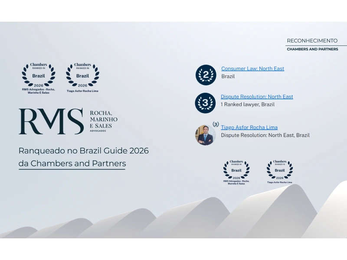This screenshot has height=260, width=347.
Task: Open the Consumer Law: North East link
Action: [252, 68]
